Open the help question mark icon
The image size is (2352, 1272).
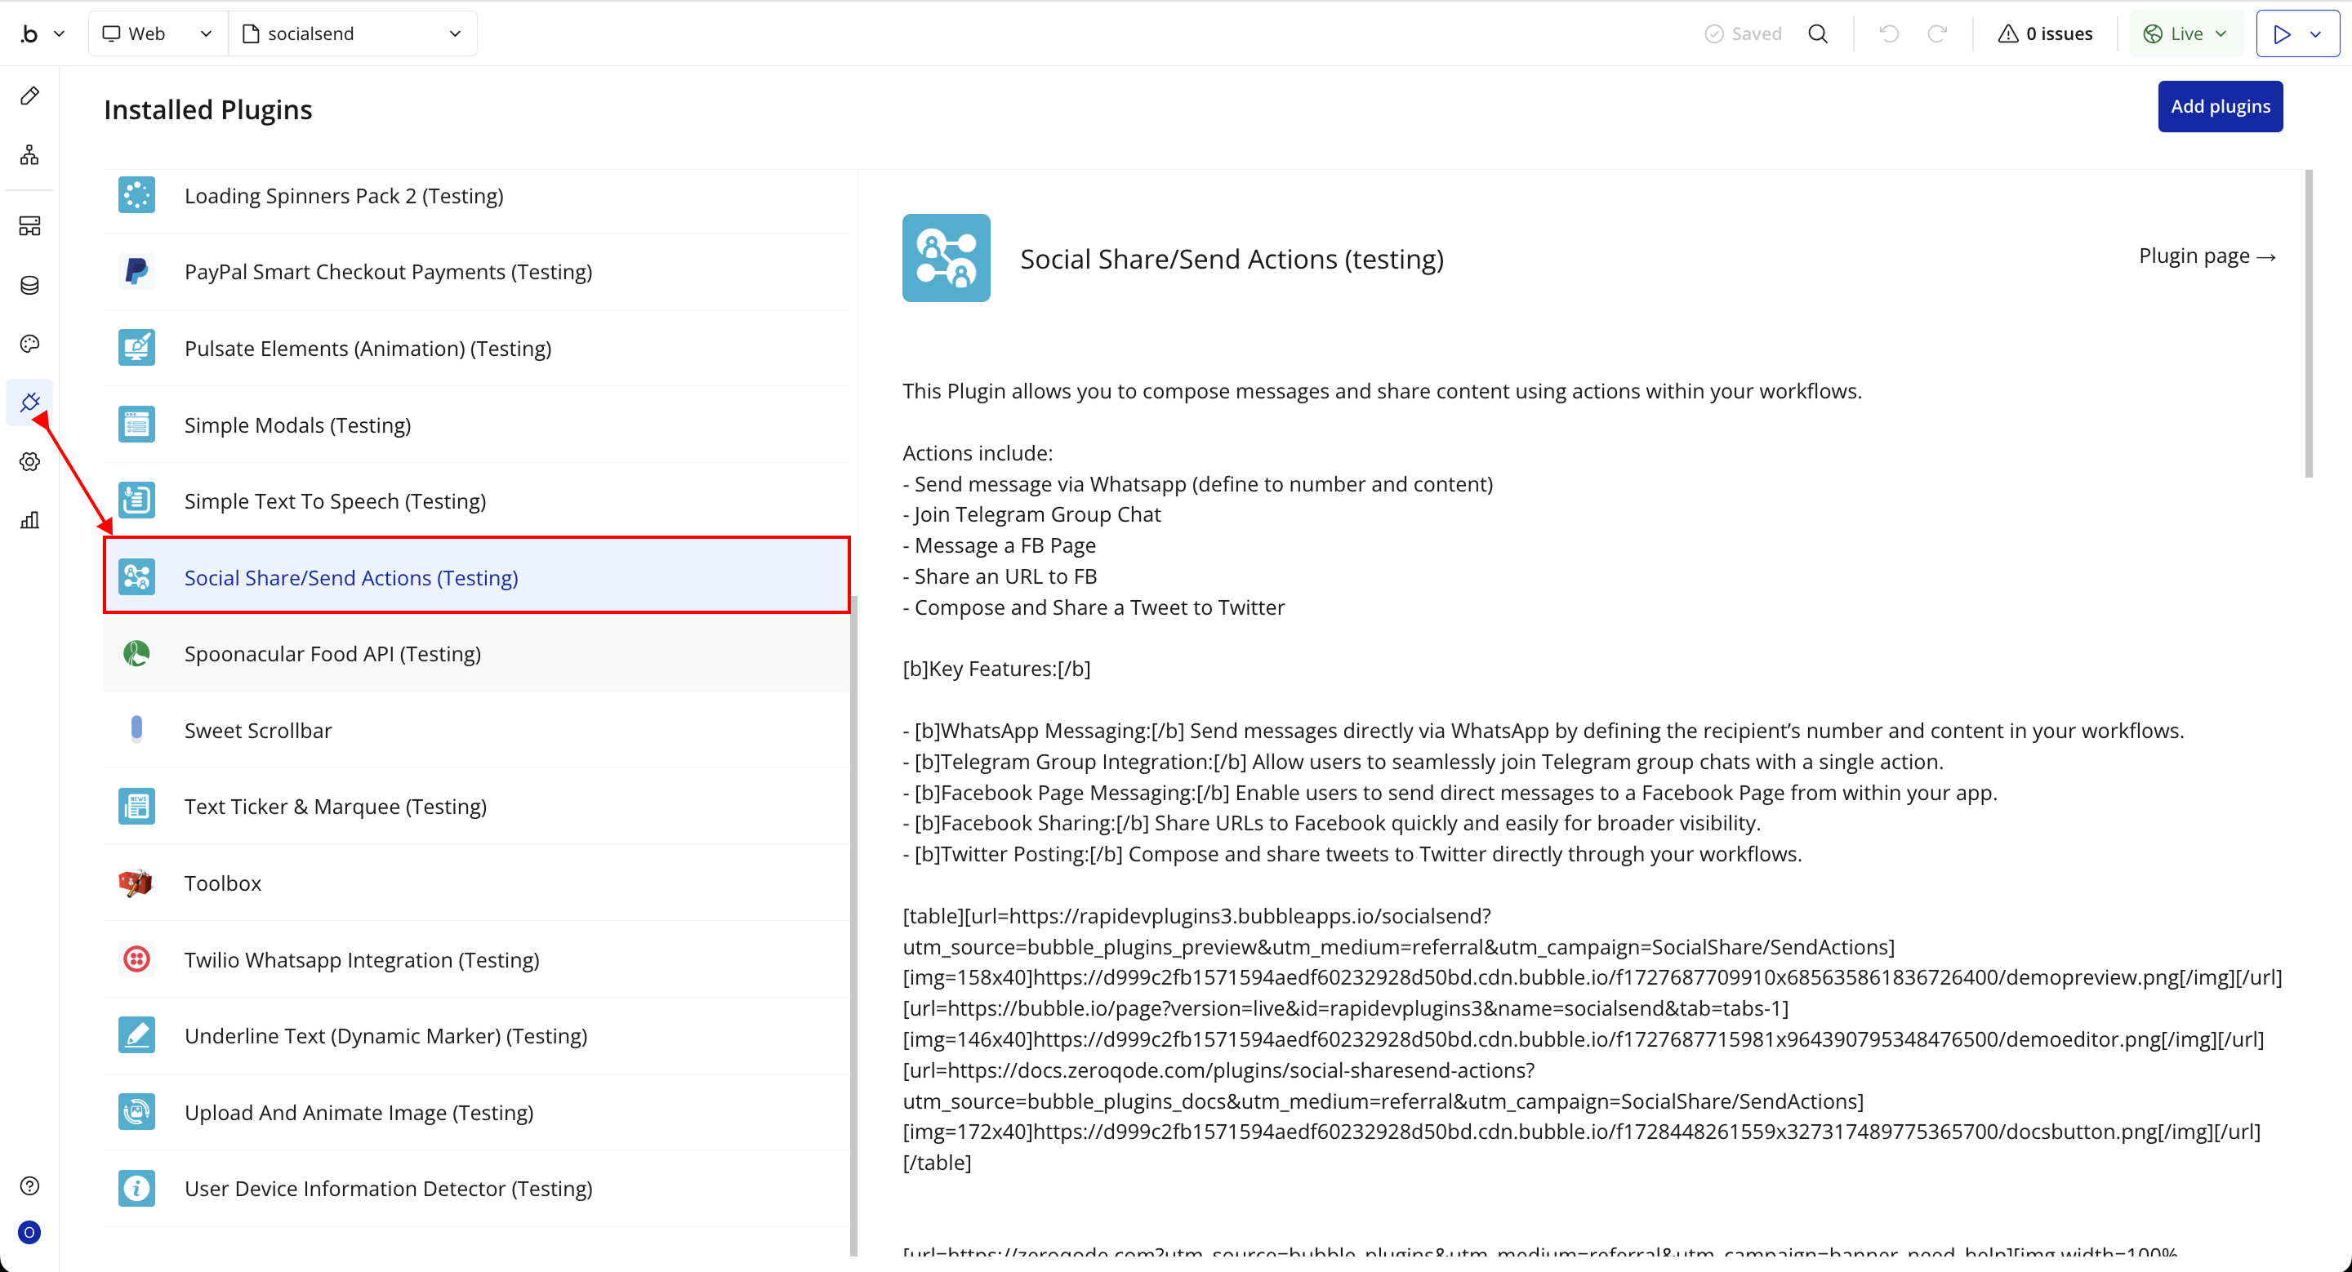pos(29,1185)
